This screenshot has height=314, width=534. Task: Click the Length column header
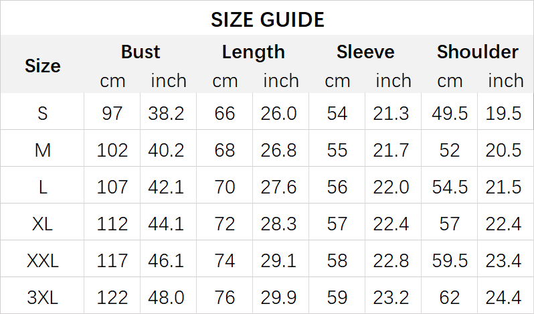253,52
